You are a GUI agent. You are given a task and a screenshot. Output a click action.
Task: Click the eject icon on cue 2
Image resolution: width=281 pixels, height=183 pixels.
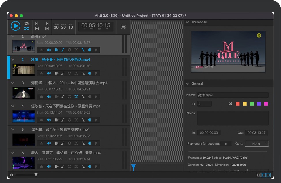pyautogui.click(x=42, y=73)
